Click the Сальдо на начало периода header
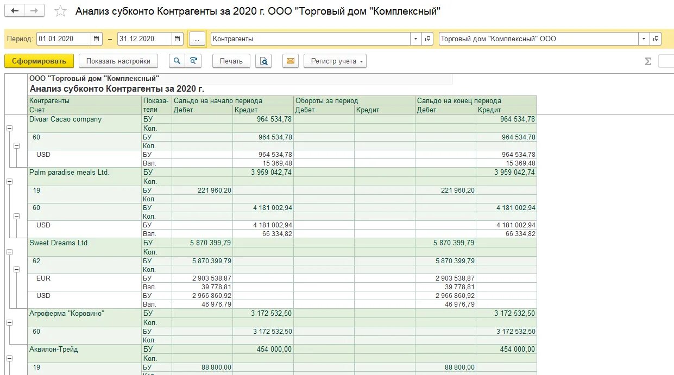The width and height of the screenshot is (674, 375). tap(233, 100)
